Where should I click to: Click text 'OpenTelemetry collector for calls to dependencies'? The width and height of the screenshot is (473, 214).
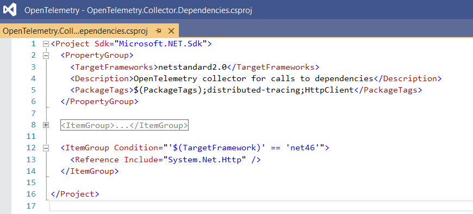(253, 78)
